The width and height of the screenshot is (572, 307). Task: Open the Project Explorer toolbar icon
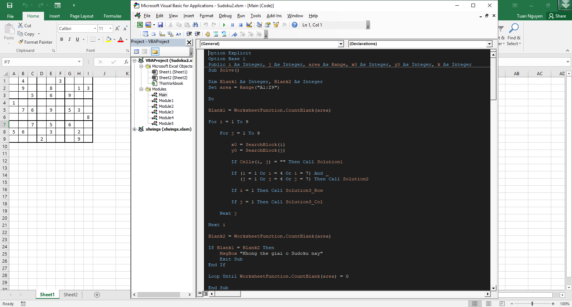click(x=260, y=25)
